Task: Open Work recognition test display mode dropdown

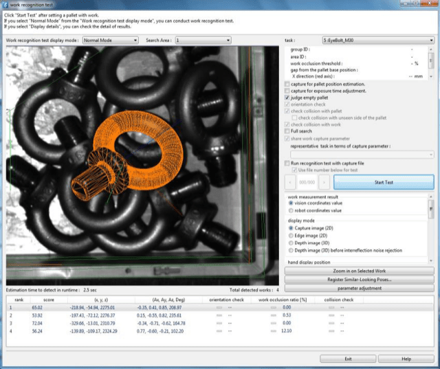Action: click(110, 41)
